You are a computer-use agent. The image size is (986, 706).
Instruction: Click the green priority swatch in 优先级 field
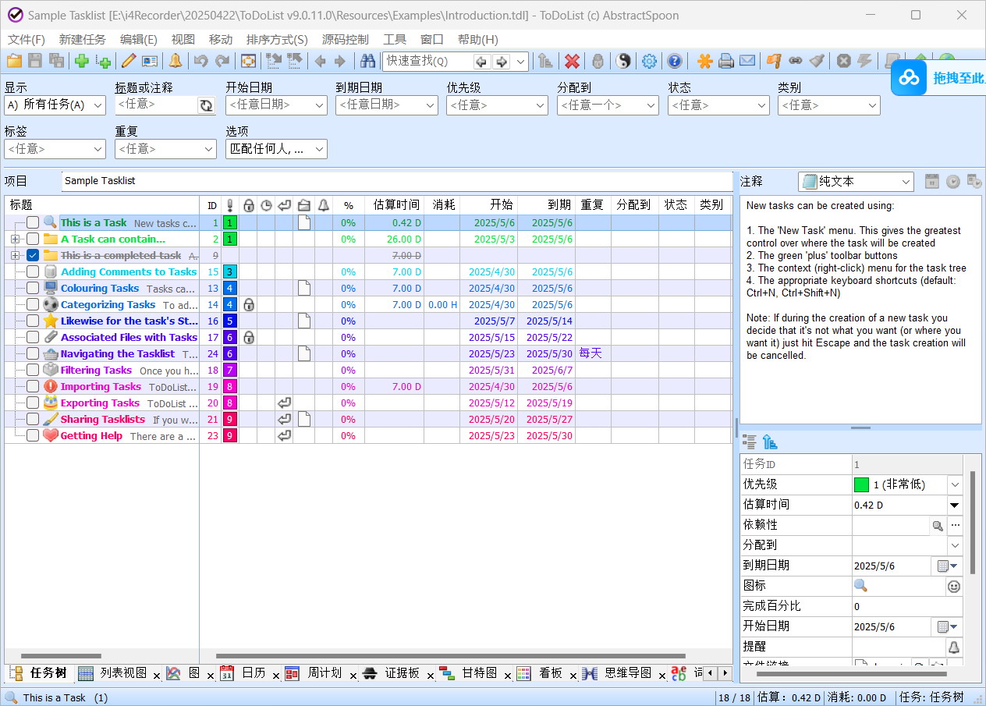pyautogui.click(x=861, y=484)
